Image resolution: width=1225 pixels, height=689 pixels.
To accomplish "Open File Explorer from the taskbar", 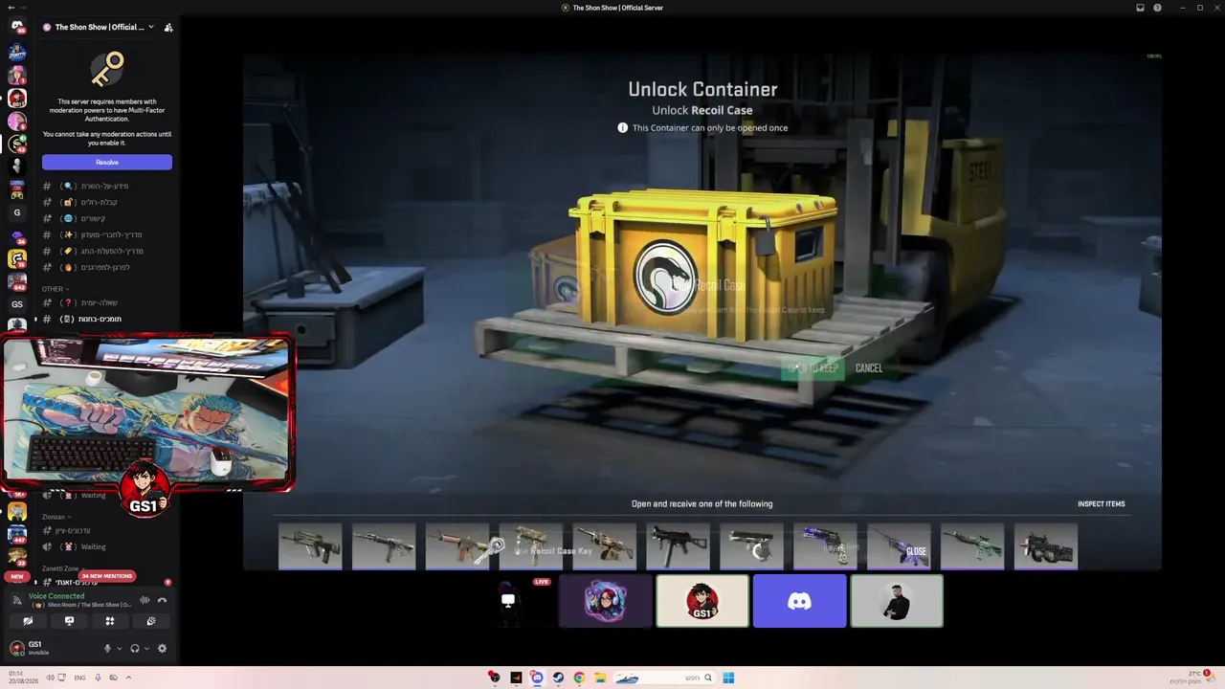I will 600,678.
